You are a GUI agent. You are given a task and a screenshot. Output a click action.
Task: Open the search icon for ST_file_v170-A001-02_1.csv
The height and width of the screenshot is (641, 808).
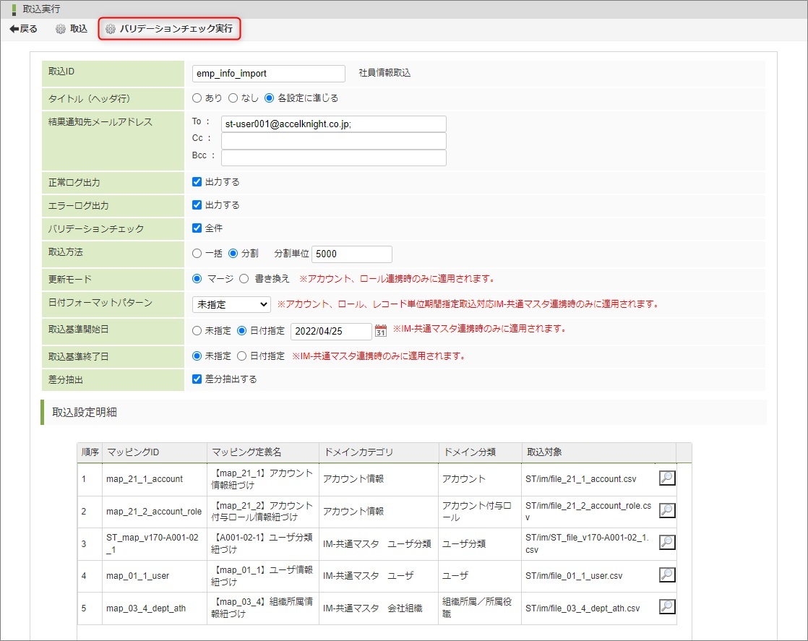(x=667, y=543)
